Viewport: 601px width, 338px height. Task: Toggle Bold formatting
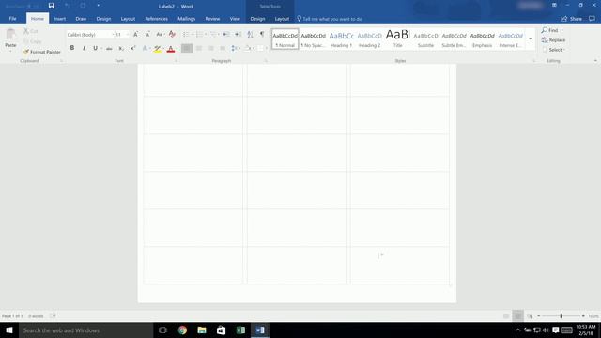coord(72,48)
